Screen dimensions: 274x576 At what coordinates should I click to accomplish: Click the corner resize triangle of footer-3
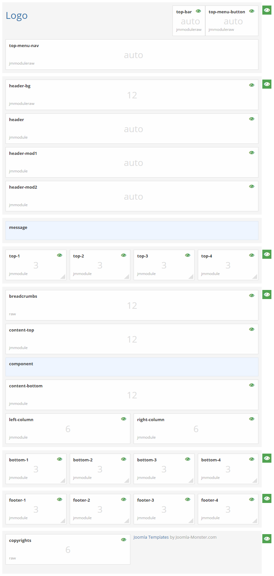tap(191, 521)
